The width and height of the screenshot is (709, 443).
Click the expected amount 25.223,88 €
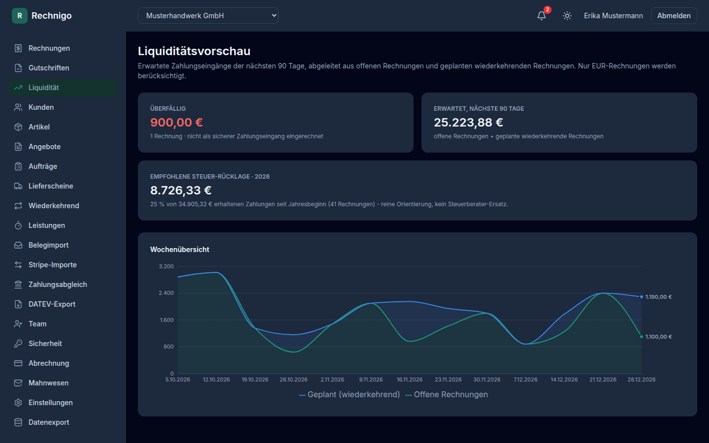pyautogui.click(x=468, y=122)
